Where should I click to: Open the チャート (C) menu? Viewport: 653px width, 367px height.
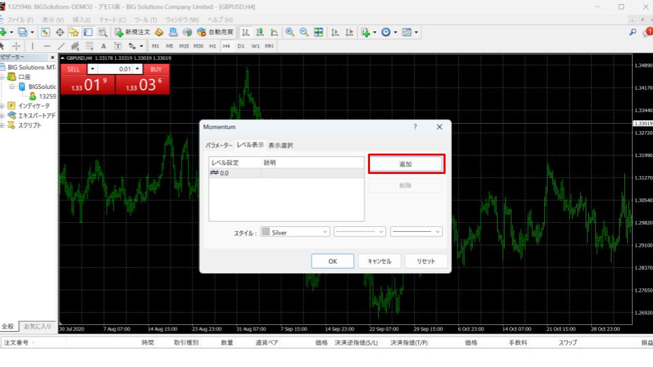112,20
